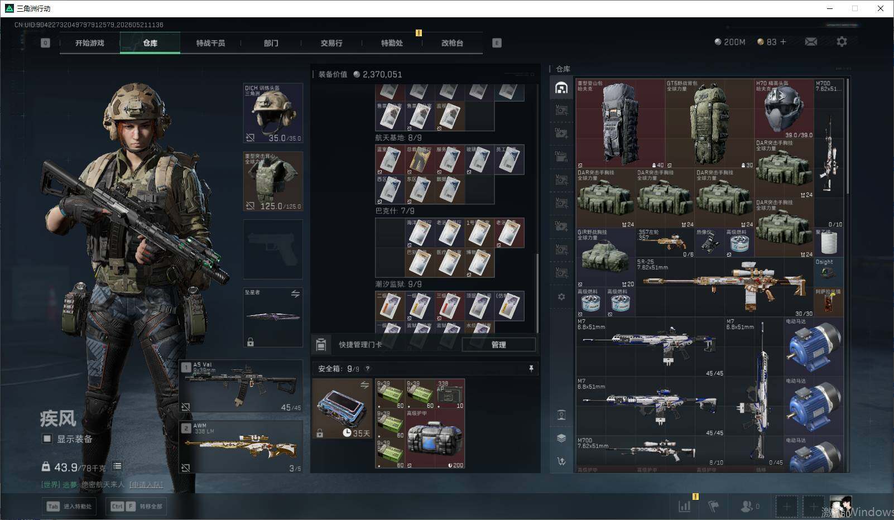The height and width of the screenshot is (520, 894).
Task: Open the 部门 tab
Action: click(x=271, y=43)
